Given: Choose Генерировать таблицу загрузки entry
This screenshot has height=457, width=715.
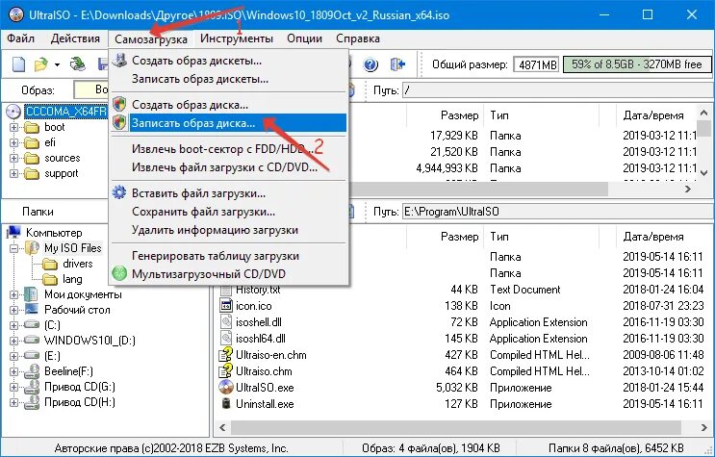Looking at the screenshot, I should [x=229, y=255].
